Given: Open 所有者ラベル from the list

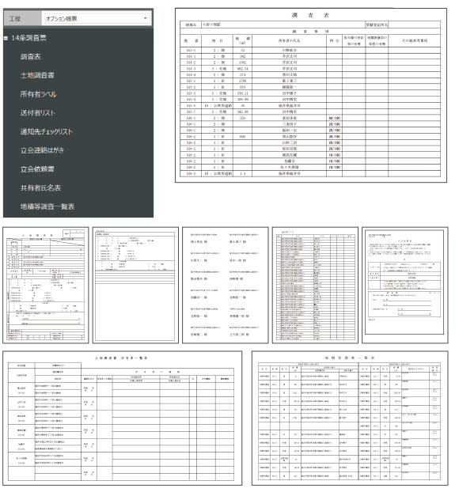Looking at the screenshot, I should click(x=38, y=94).
